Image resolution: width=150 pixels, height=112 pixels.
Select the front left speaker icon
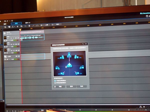coord(62,57)
